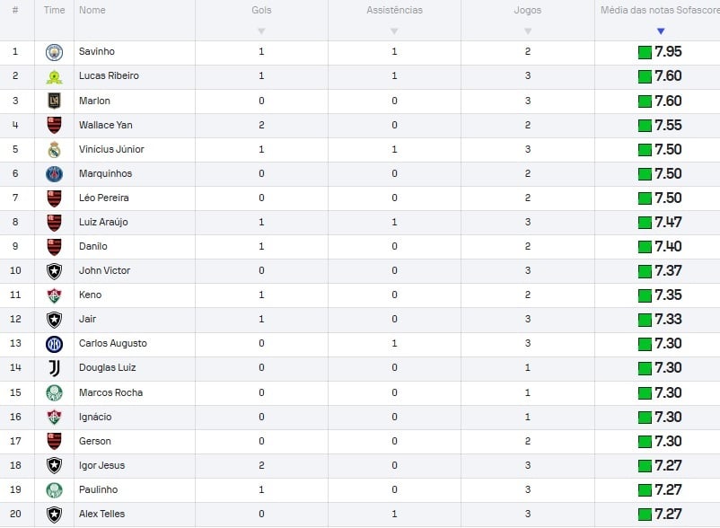The image size is (720, 528).
Task: Click the PSG logo beside Marquinhos
Action: [54, 174]
